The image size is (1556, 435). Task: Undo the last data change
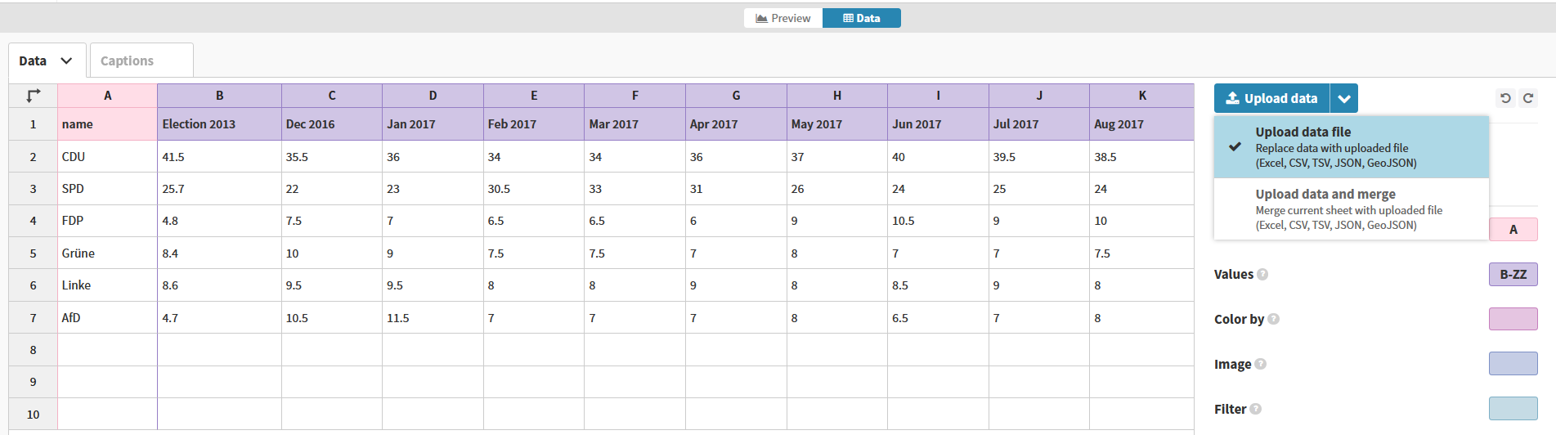coord(1505,98)
